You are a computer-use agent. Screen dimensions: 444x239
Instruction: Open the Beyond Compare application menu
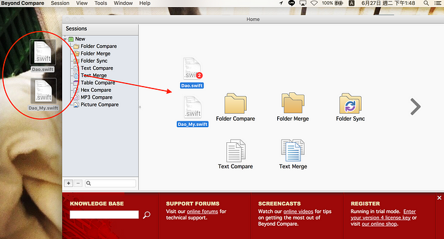[23, 3]
